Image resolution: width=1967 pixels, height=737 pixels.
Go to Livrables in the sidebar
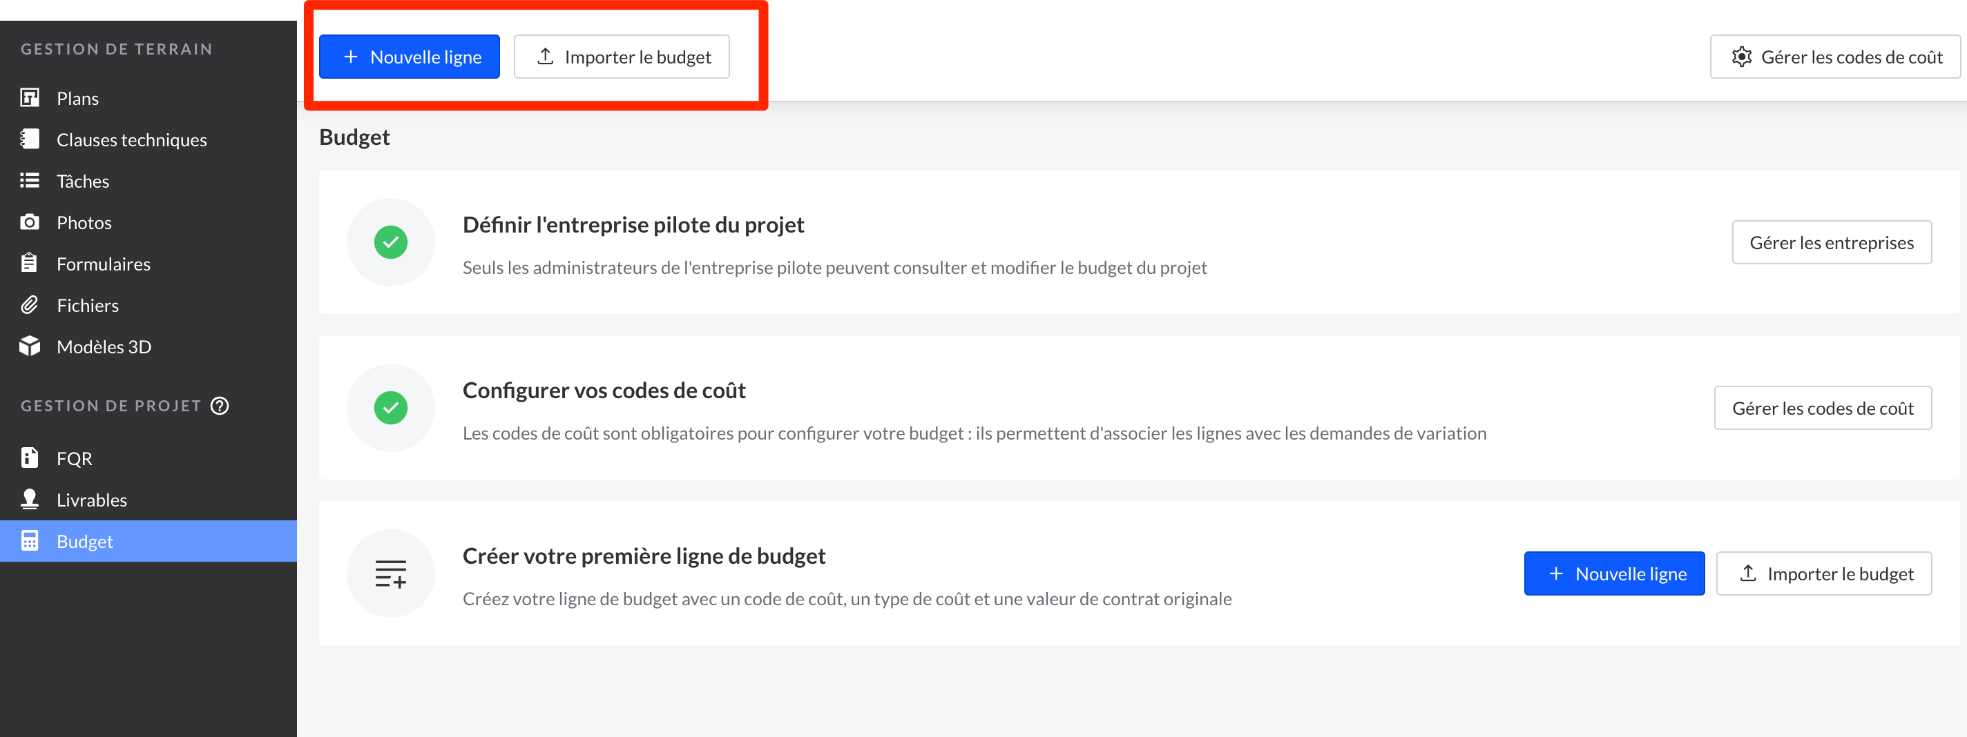click(92, 500)
